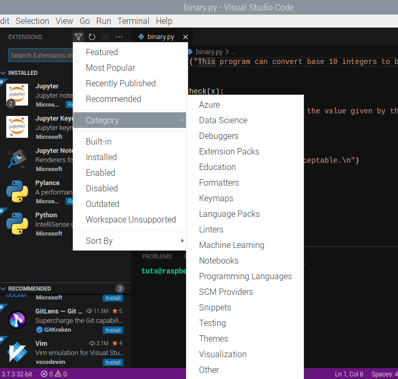This screenshot has width=398, height=379.
Task: Select the Language Packs category
Action: tap(245, 214)
